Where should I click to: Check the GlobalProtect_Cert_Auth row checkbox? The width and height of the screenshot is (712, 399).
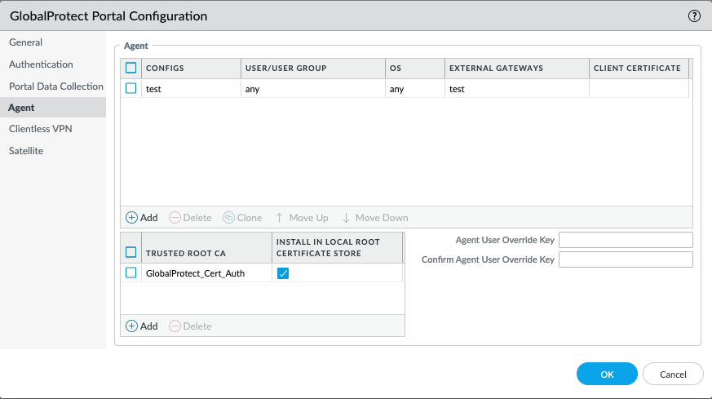pyautogui.click(x=130, y=273)
